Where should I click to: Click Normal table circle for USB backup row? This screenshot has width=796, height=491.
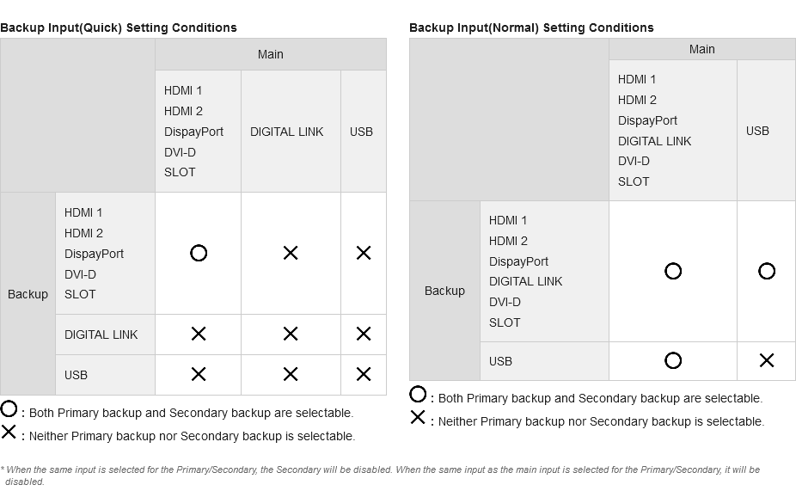(x=673, y=360)
